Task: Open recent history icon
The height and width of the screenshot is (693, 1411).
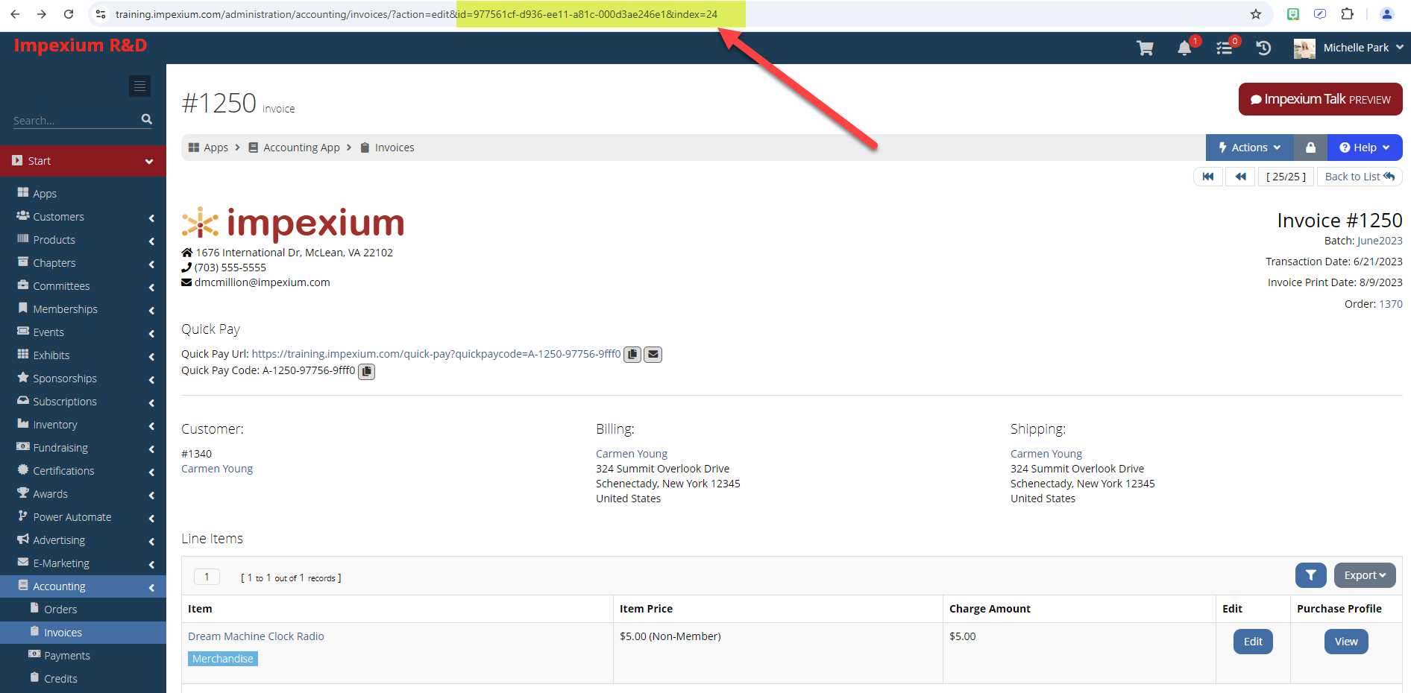Action: [1263, 48]
